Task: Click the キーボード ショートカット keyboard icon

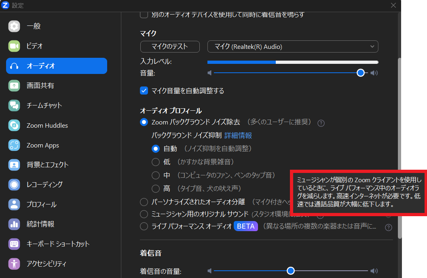Action: (x=14, y=244)
